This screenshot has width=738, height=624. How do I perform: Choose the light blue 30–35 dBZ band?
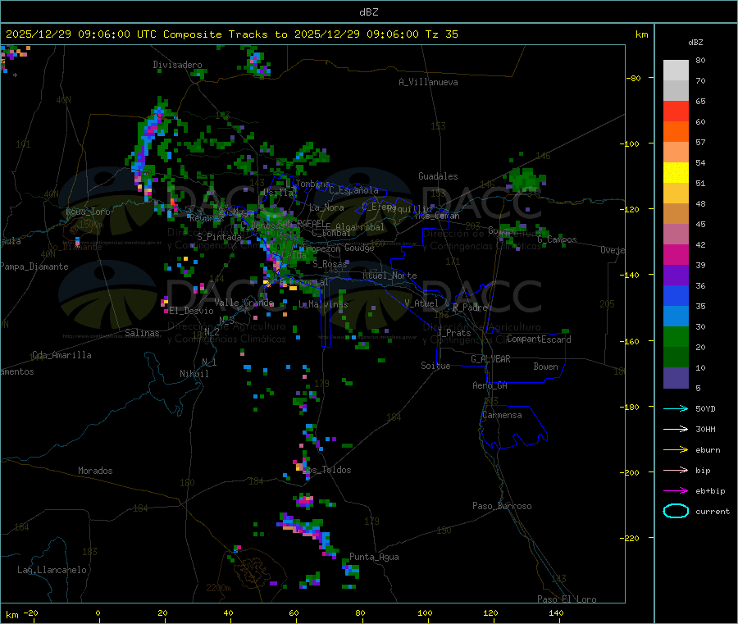676,317
